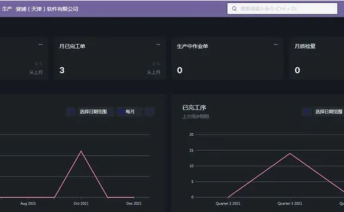
Task: Click 从上月 label on 月已完工单 card
Action: (x=153, y=72)
